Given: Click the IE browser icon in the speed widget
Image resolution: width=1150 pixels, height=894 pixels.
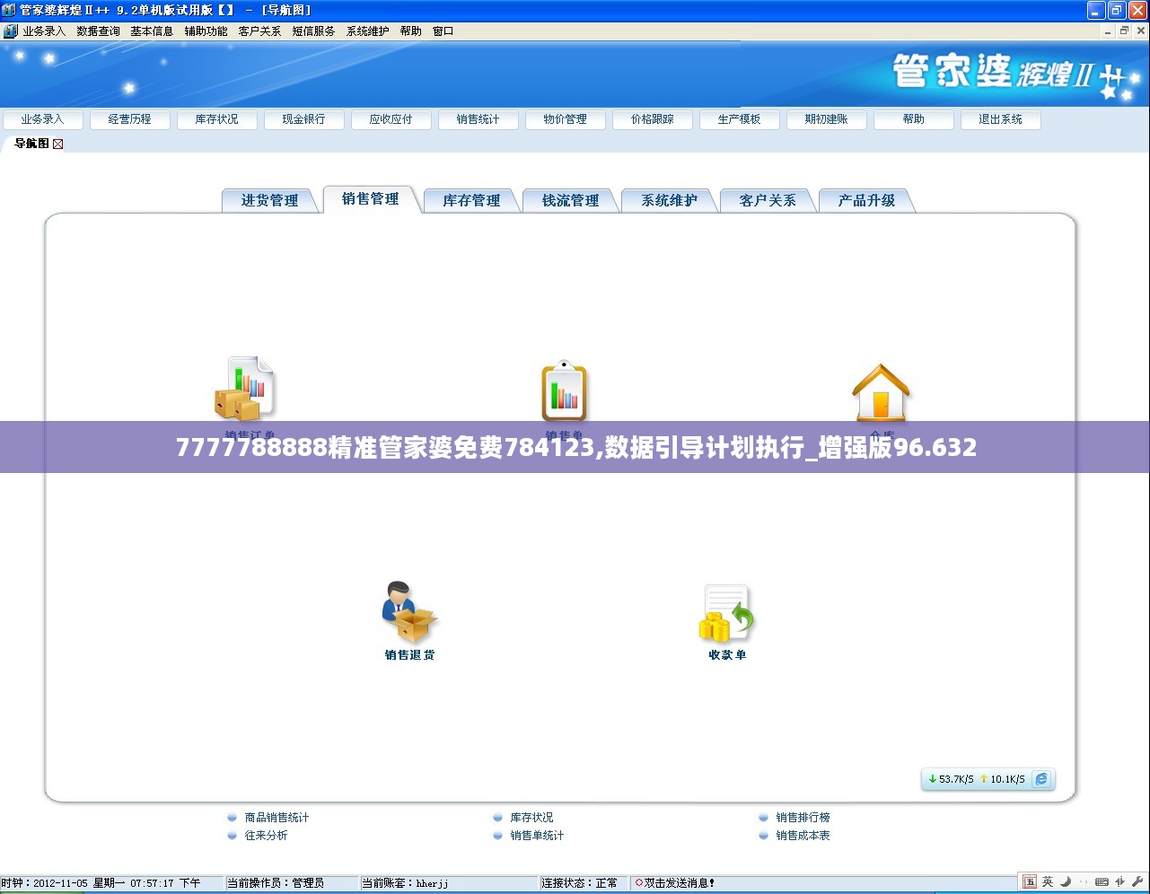Looking at the screenshot, I should [x=1041, y=779].
